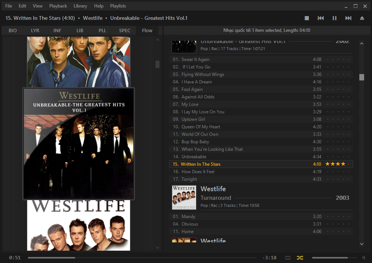Switch to the LYR tab
372x263 pixels.
(35, 30)
